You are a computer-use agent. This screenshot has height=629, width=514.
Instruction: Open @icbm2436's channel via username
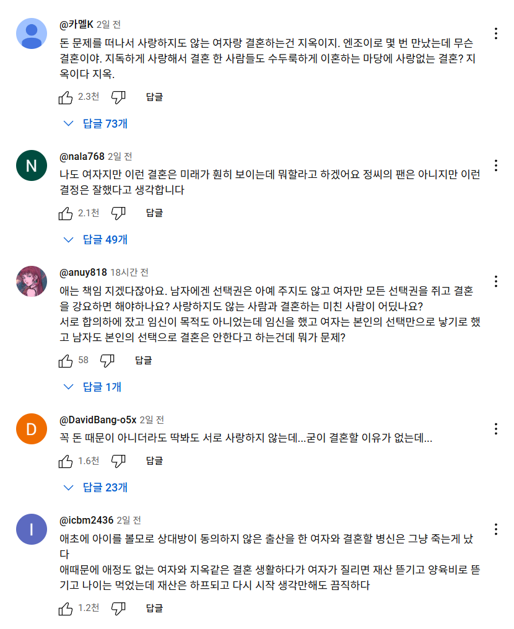click(x=86, y=521)
